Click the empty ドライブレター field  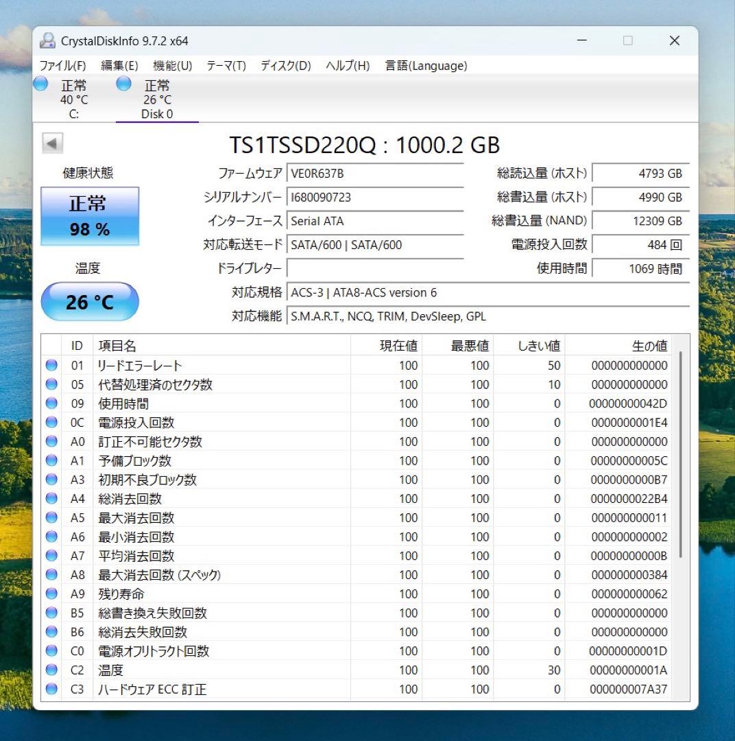(x=374, y=268)
